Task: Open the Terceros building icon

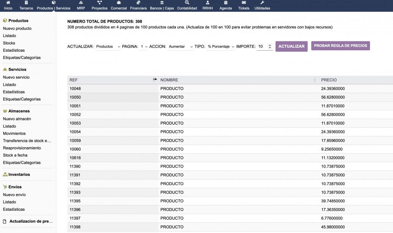Action: point(26,3)
